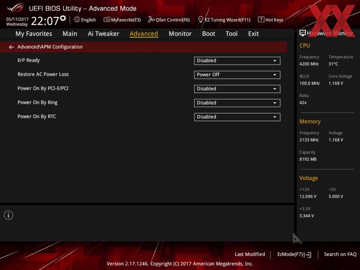The image size is (360, 270).
Task: Click the globe language icon
Action: pyautogui.click(x=77, y=19)
